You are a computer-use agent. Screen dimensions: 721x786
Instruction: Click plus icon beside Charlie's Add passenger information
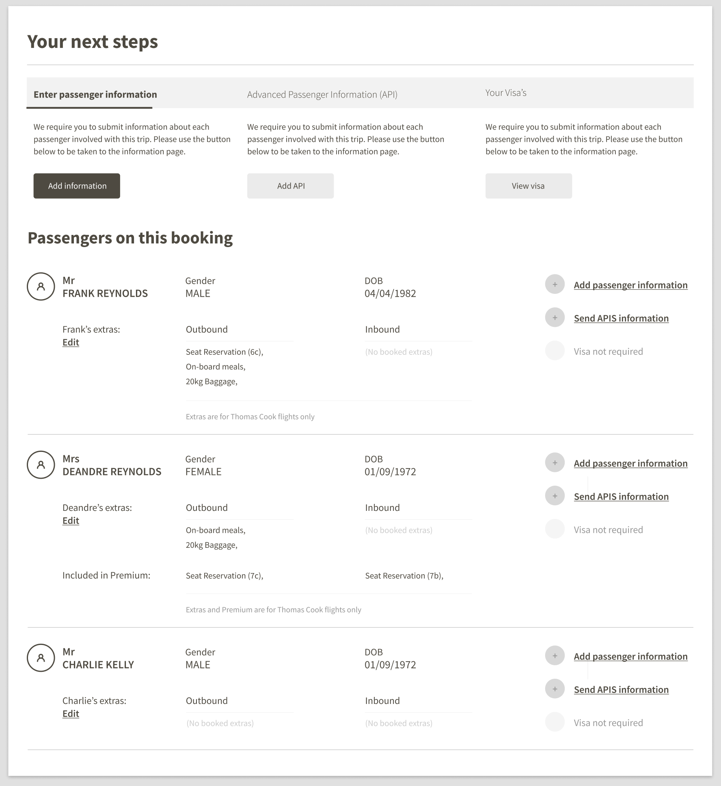coord(555,656)
